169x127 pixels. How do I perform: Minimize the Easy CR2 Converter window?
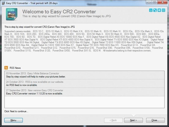149,2
